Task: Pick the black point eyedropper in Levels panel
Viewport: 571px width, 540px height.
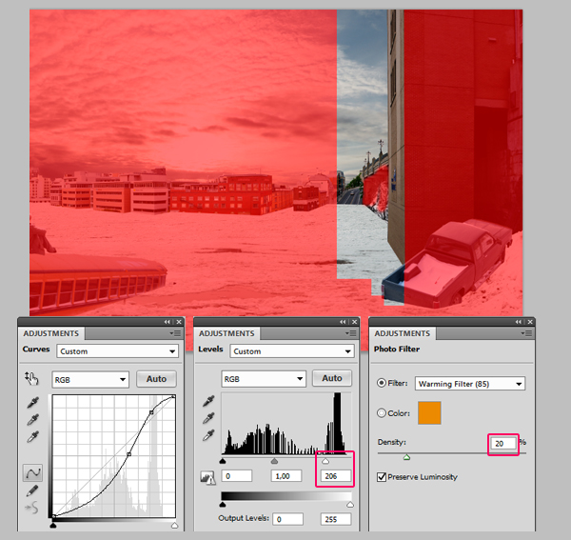Action: [208, 401]
